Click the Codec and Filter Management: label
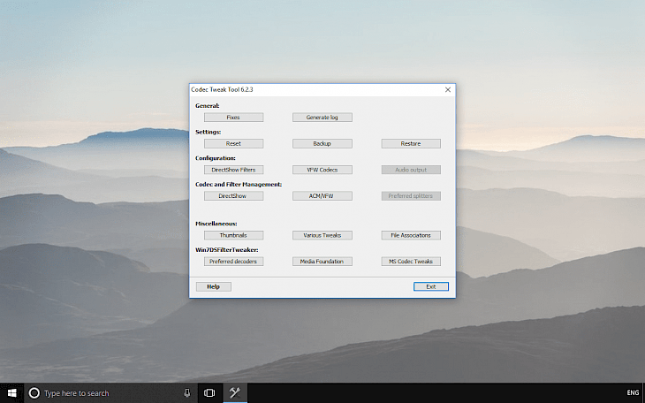 pos(239,185)
